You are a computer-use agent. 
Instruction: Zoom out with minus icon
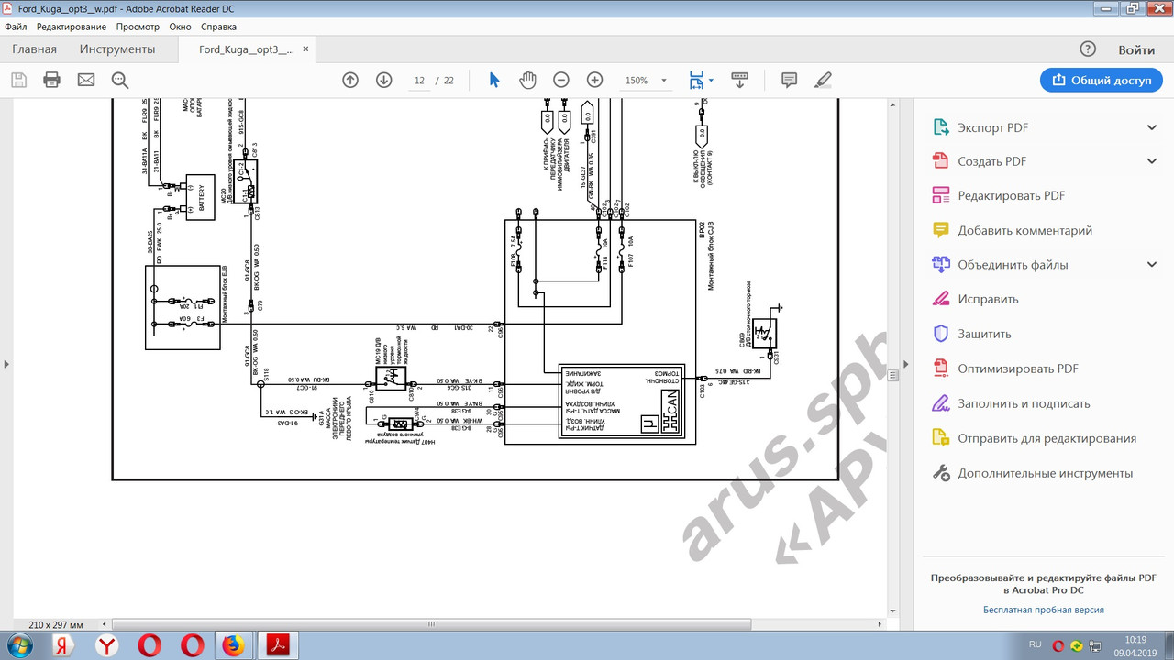(561, 80)
